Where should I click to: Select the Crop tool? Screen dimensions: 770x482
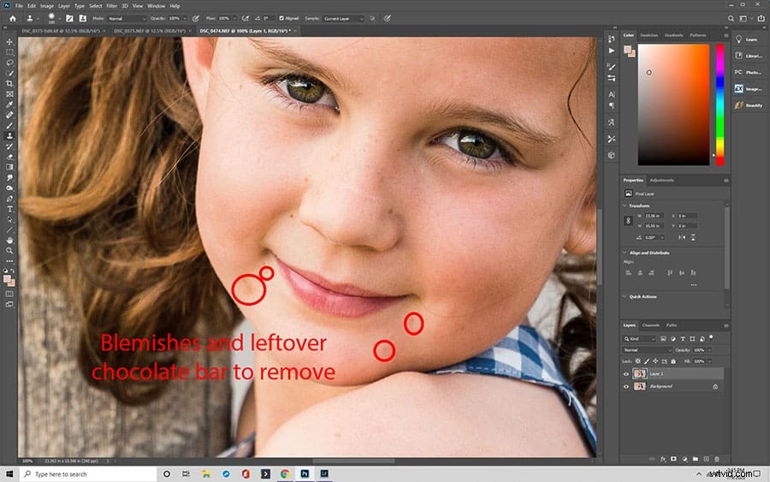(9, 84)
